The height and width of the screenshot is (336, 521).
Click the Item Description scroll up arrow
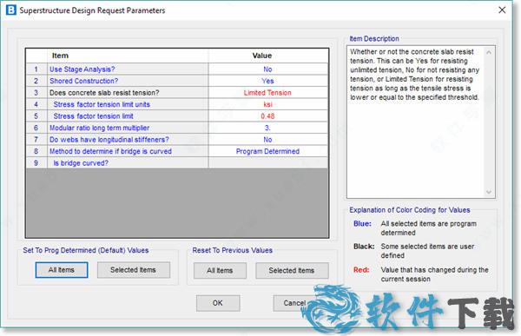coord(489,52)
